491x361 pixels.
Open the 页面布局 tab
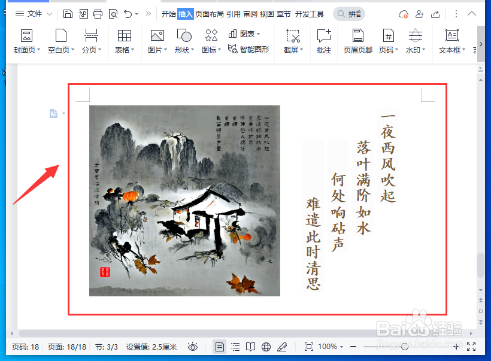coord(210,14)
